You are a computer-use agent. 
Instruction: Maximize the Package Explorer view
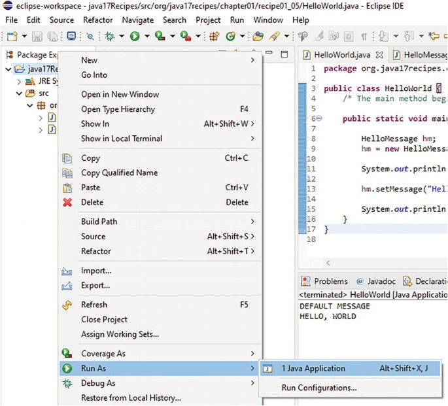pyautogui.click(x=284, y=54)
